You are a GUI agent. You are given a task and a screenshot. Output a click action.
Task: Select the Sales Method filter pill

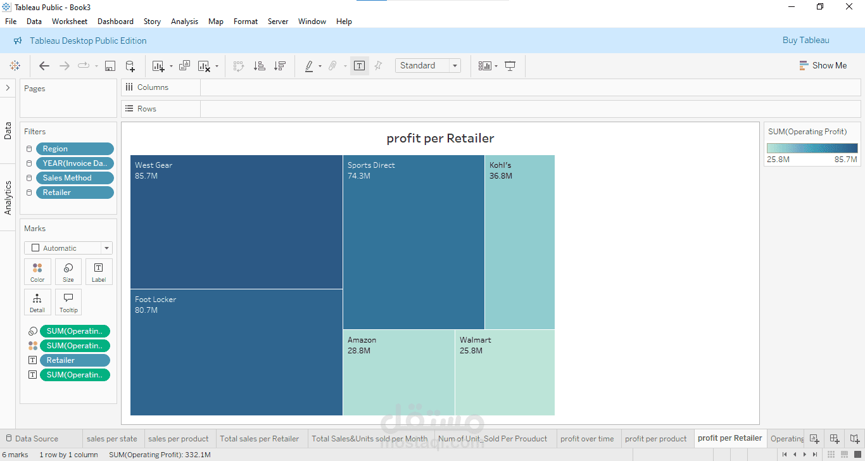(x=75, y=178)
